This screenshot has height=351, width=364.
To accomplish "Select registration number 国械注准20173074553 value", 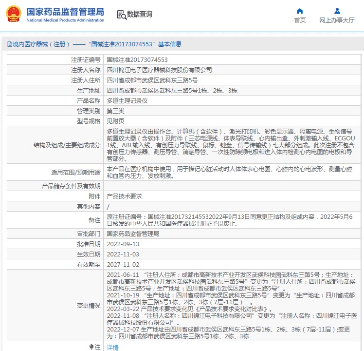I will click(137, 60).
